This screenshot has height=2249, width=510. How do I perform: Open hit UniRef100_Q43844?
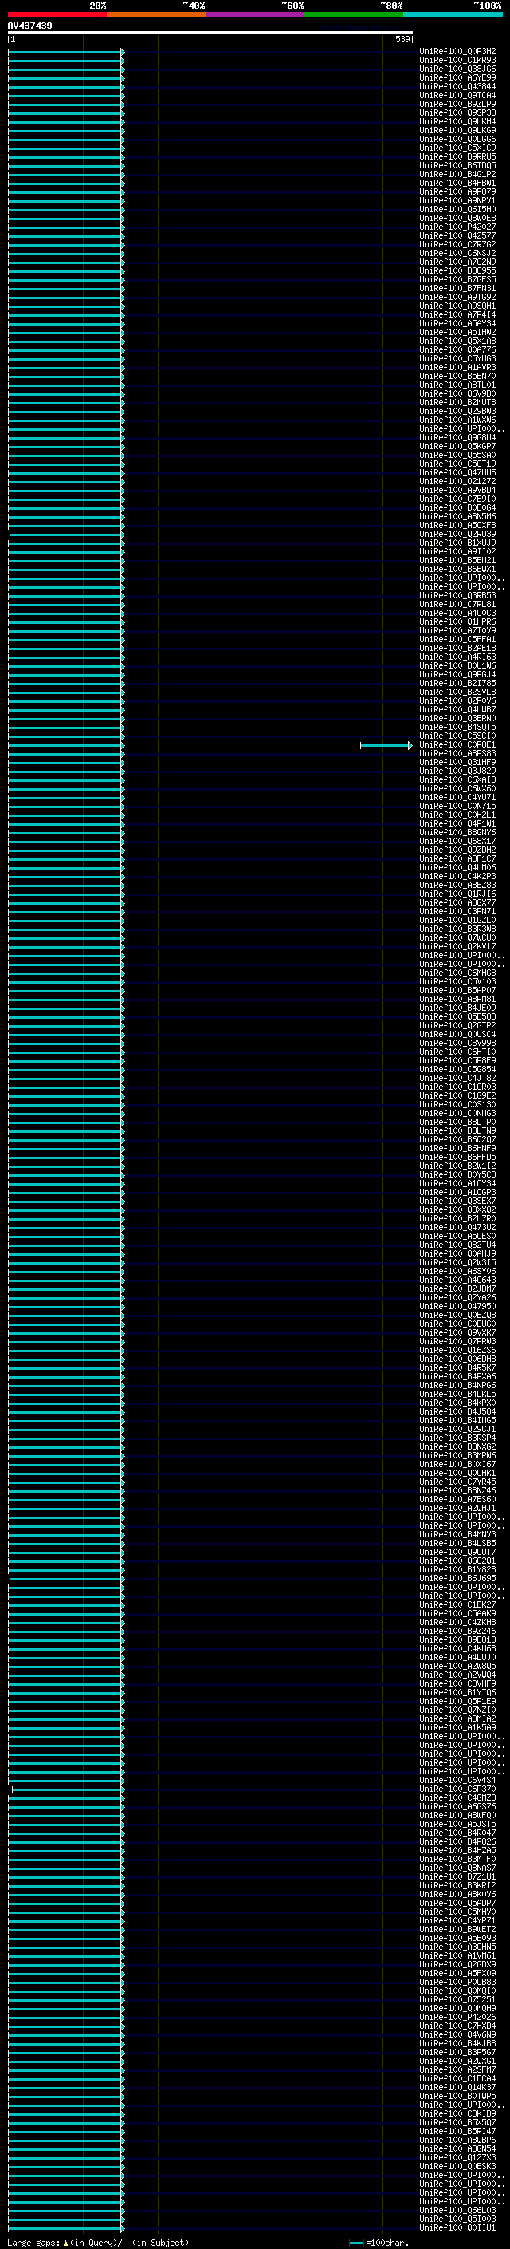(457, 86)
